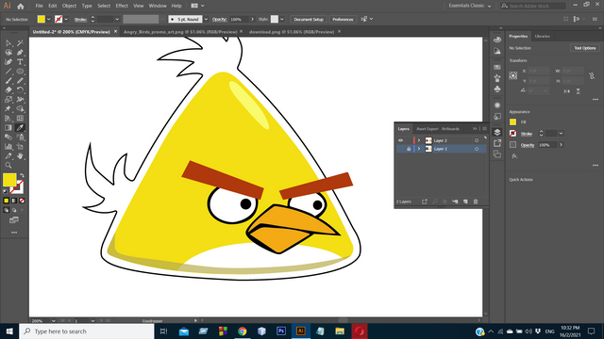This screenshot has width=604, height=339.
Task: Click the Document Setup button
Action: point(309,19)
